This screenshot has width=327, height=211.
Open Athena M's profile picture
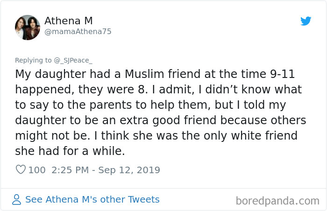coord(28,27)
